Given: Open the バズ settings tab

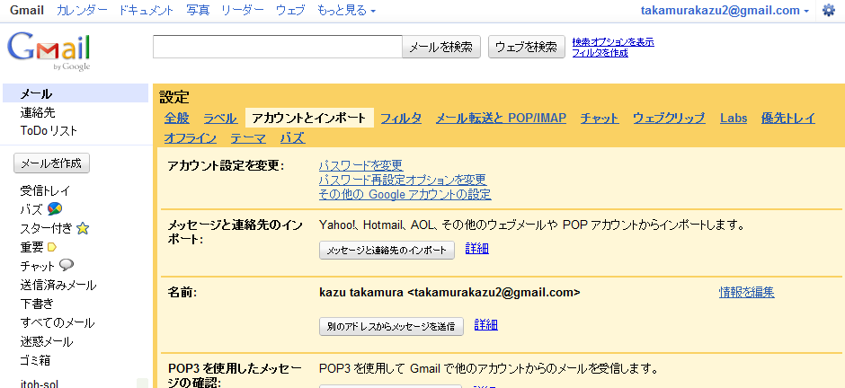Looking at the screenshot, I should tap(293, 138).
